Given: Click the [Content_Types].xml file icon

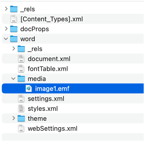Looking at the screenshot, I should (x=14, y=19).
